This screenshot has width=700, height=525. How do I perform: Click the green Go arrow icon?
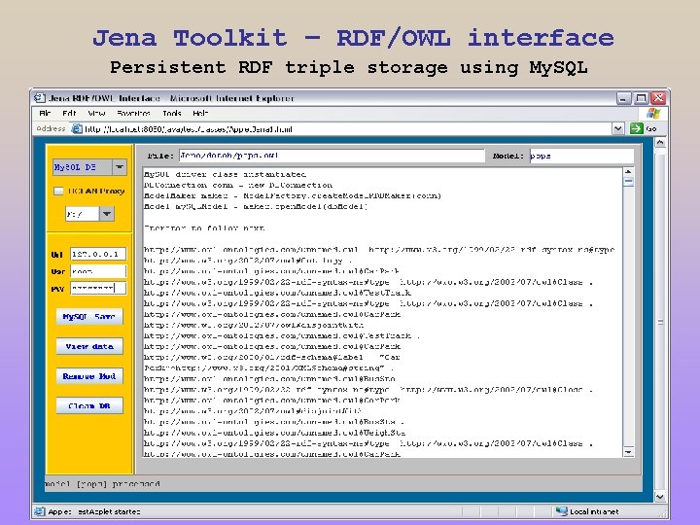(636, 128)
